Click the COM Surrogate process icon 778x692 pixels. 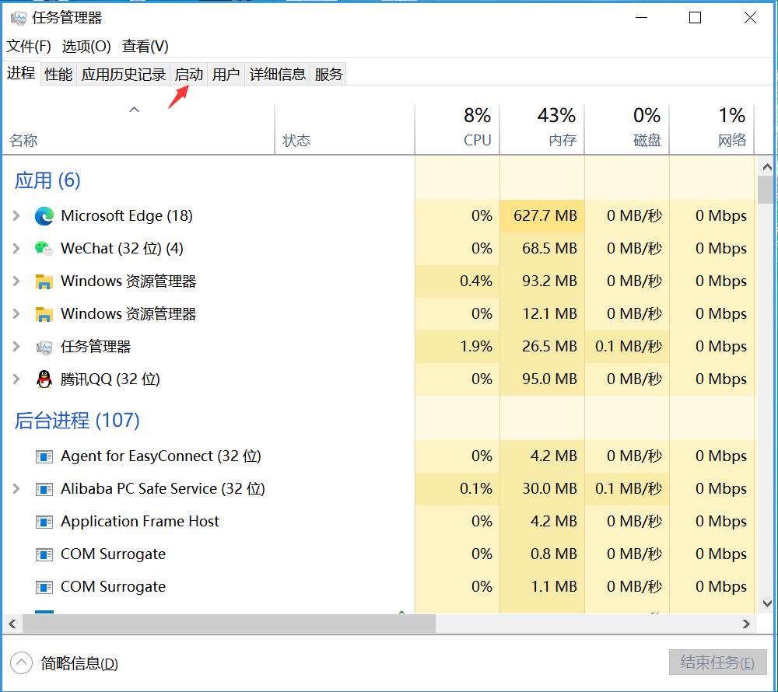pyautogui.click(x=44, y=554)
